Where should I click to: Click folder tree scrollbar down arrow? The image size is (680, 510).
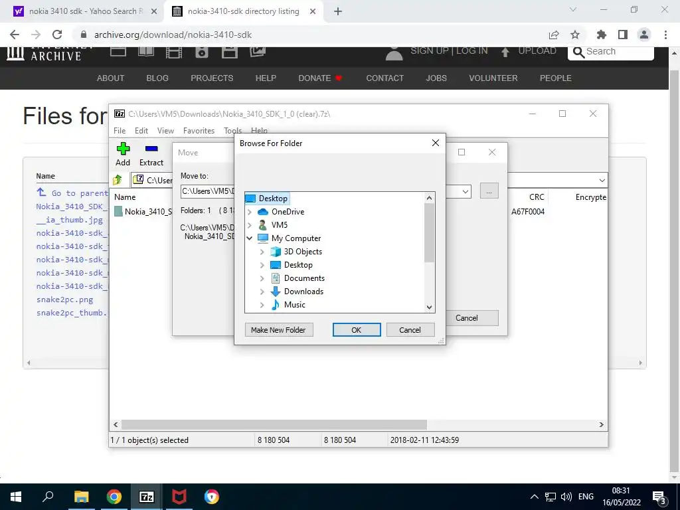pyautogui.click(x=430, y=307)
